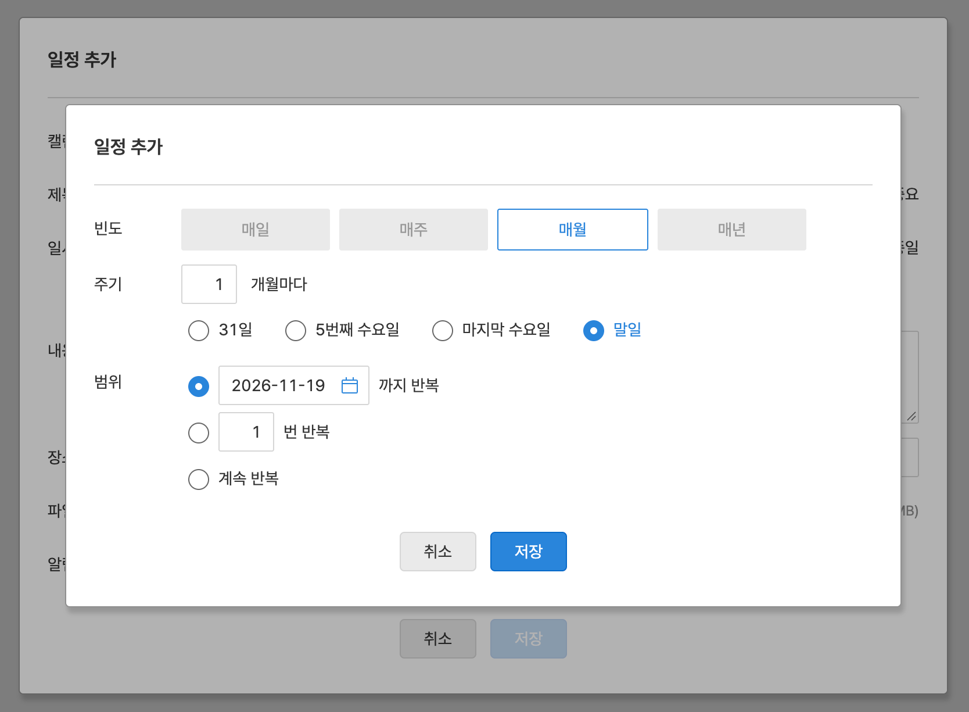Image resolution: width=969 pixels, height=712 pixels.
Task: Click 저장 in the background form
Action: tap(529, 639)
